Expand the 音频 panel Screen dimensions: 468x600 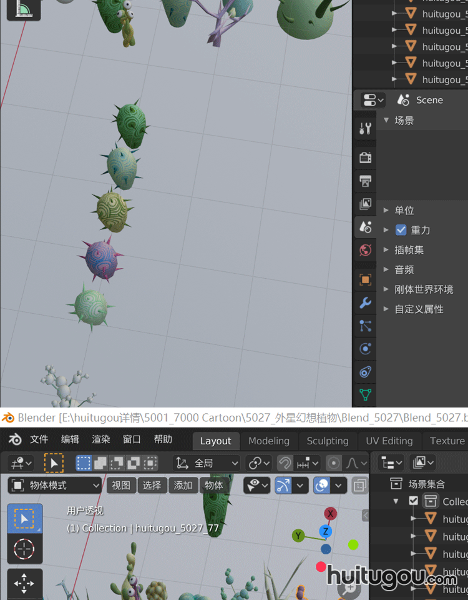[x=386, y=269]
